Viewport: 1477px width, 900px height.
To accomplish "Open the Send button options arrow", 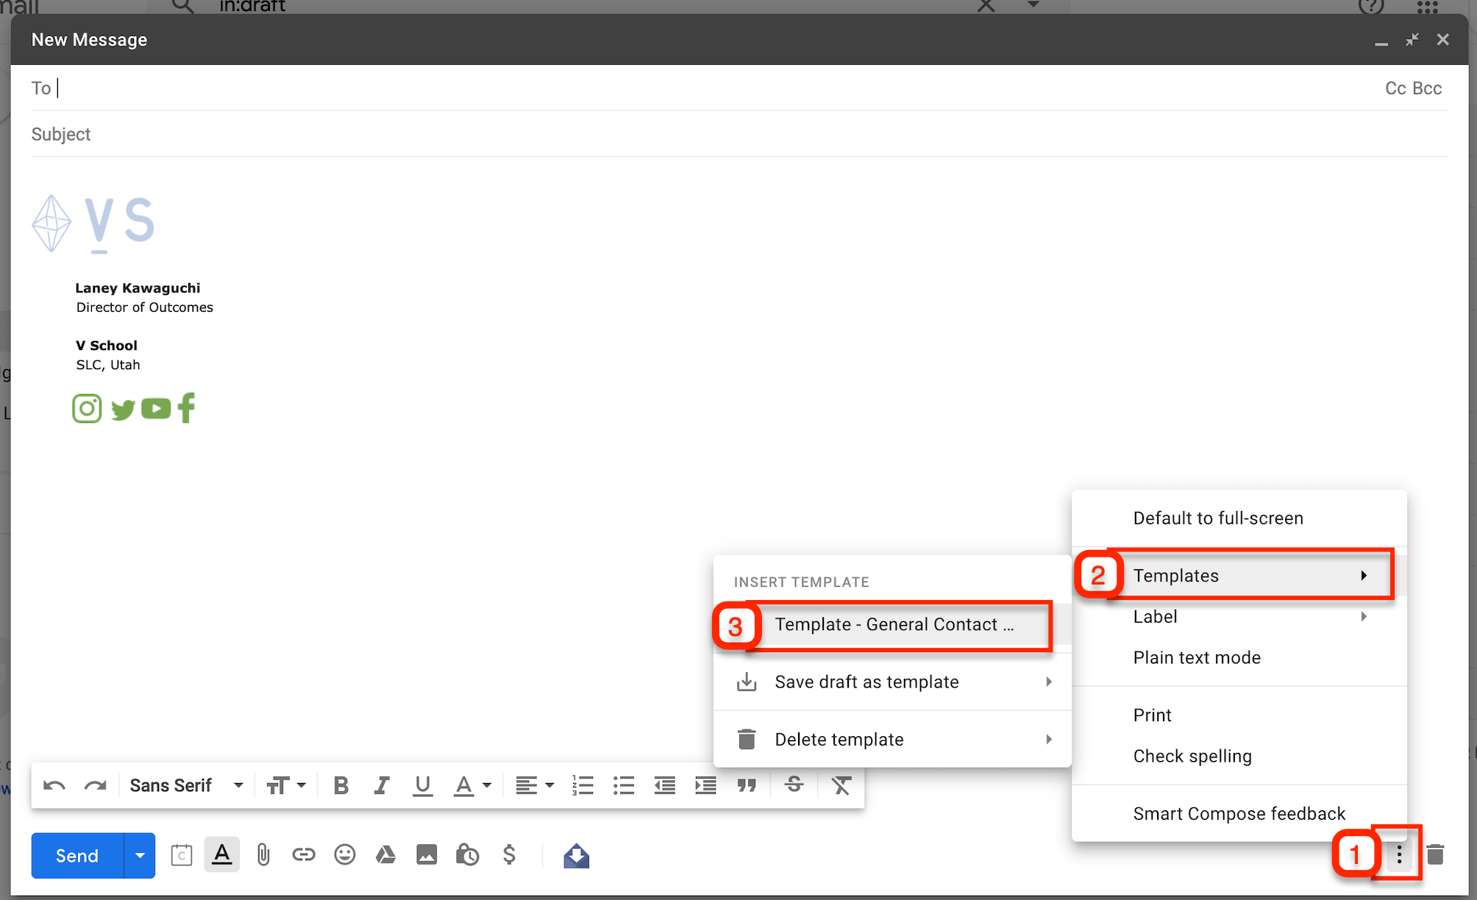I will pyautogui.click(x=139, y=854).
